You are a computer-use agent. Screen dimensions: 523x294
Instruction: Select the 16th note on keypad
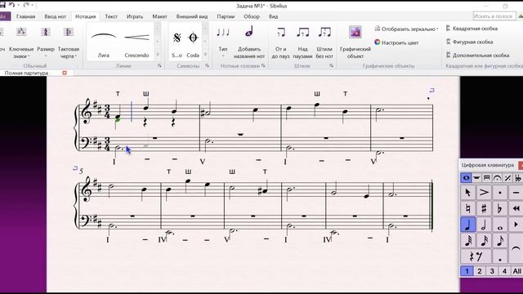coord(484,240)
